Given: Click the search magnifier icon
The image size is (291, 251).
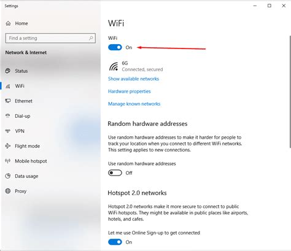Looking at the screenshot, I should coord(91,38).
